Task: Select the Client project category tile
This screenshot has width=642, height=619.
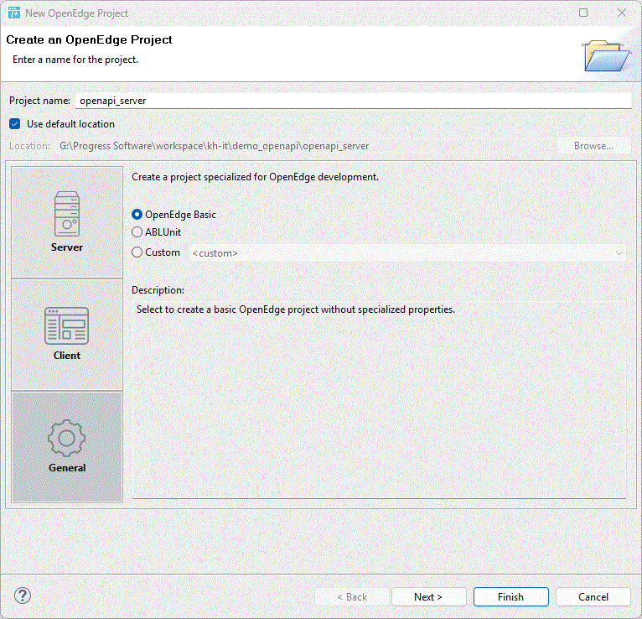Action: 67,335
